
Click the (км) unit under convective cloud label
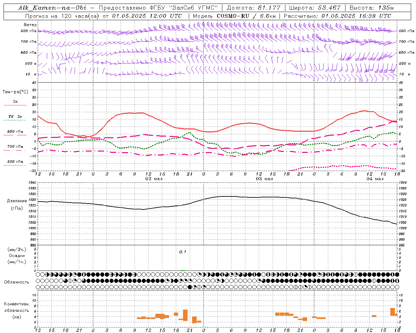[x=17, y=317]
